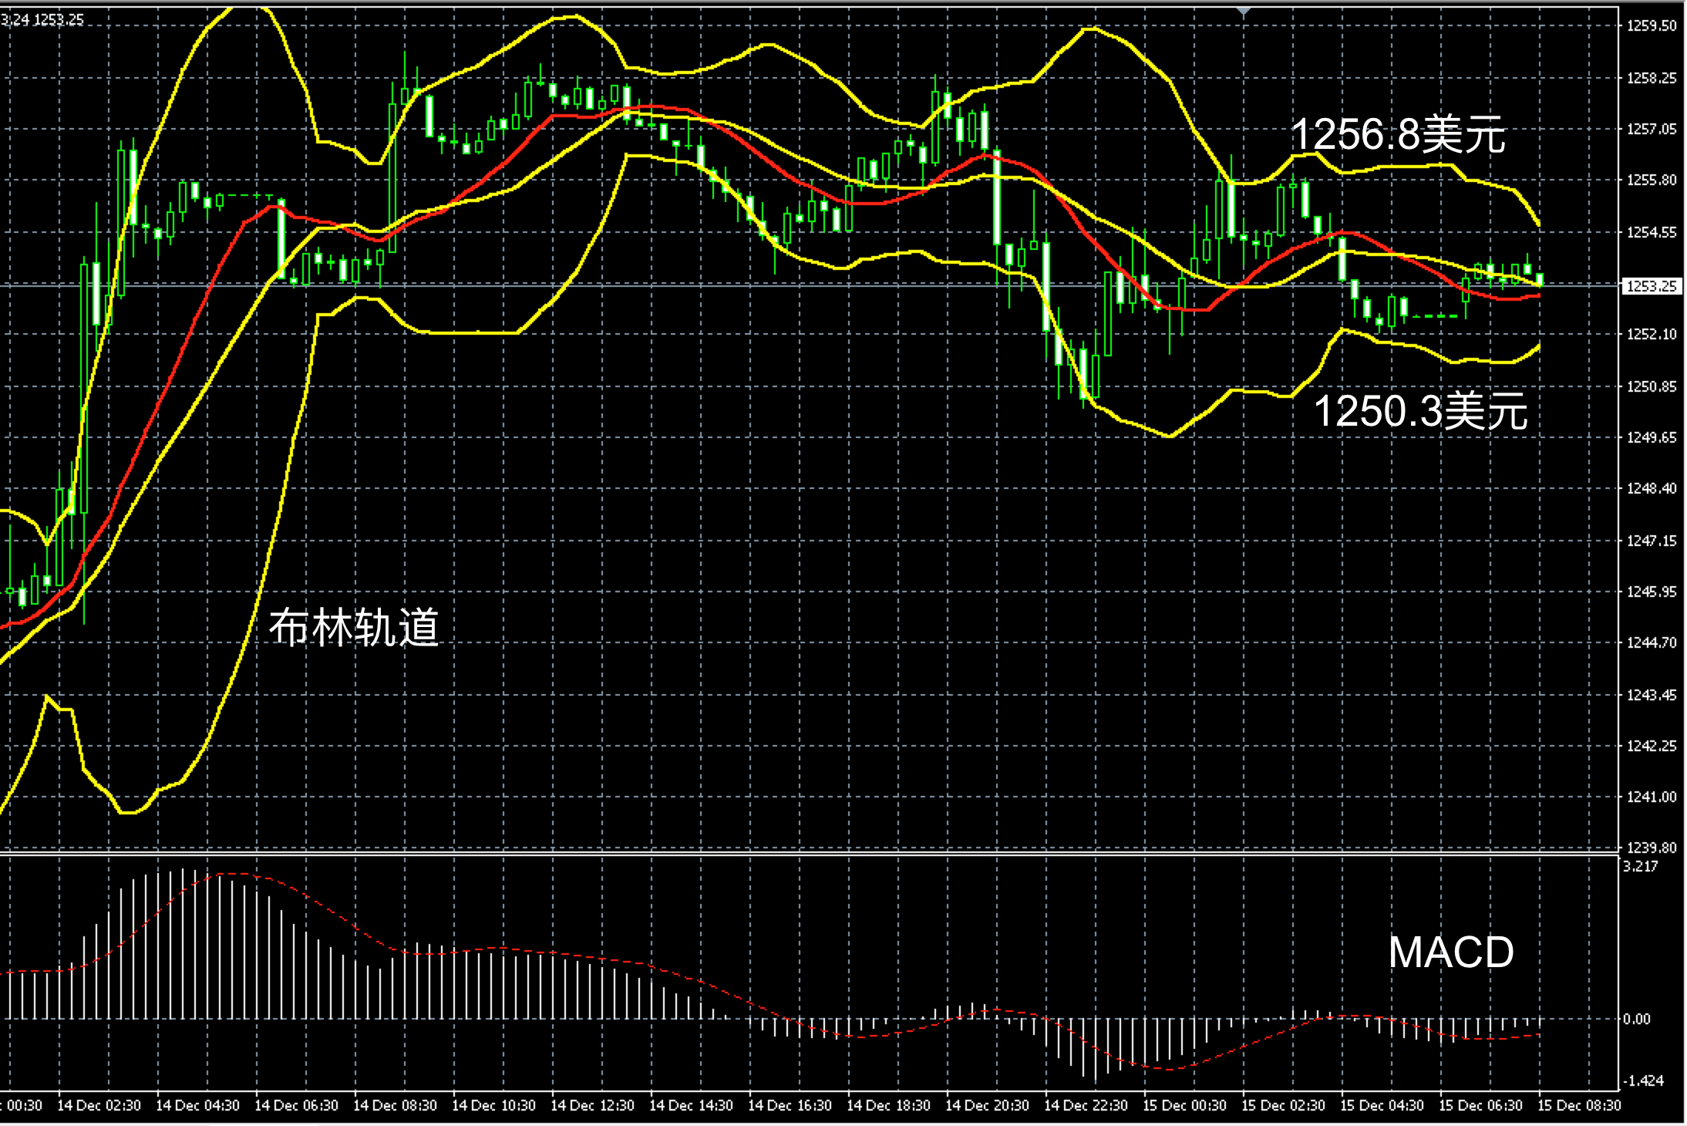This screenshot has height=1126, width=1687.
Task: Click the 1248.40 price scale value
Action: point(1652,488)
